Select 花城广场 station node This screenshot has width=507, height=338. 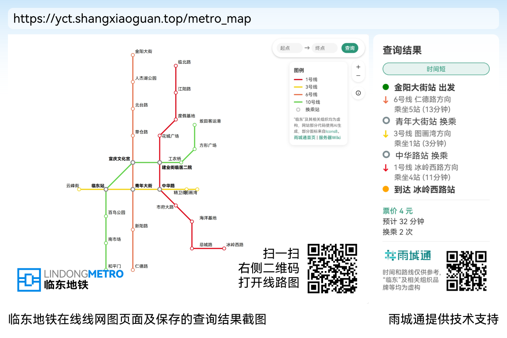click(x=159, y=136)
